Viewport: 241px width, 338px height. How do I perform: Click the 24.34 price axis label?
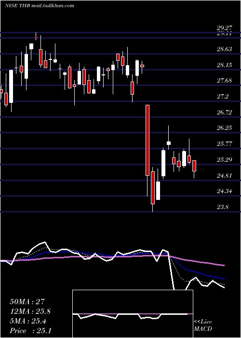pyautogui.click(x=225, y=191)
